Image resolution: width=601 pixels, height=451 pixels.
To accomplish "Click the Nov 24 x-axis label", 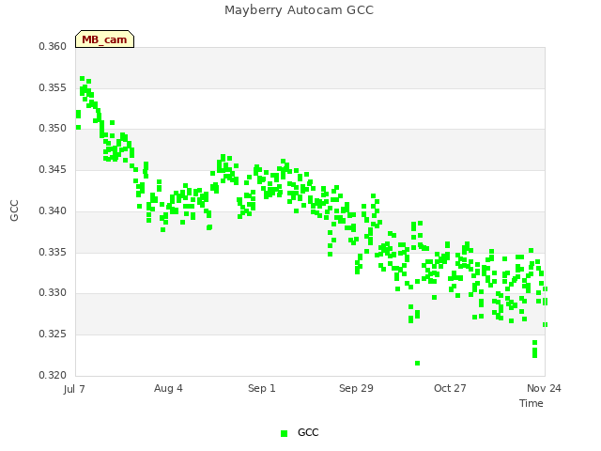I will click(544, 388).
